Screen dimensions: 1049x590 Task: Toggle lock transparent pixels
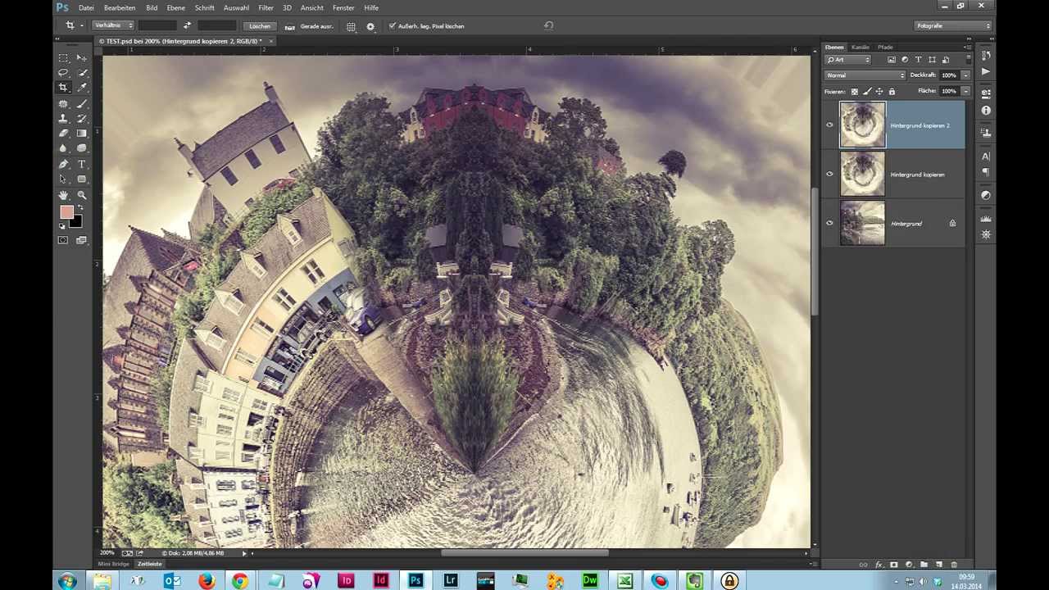click(x=855, y=91)
